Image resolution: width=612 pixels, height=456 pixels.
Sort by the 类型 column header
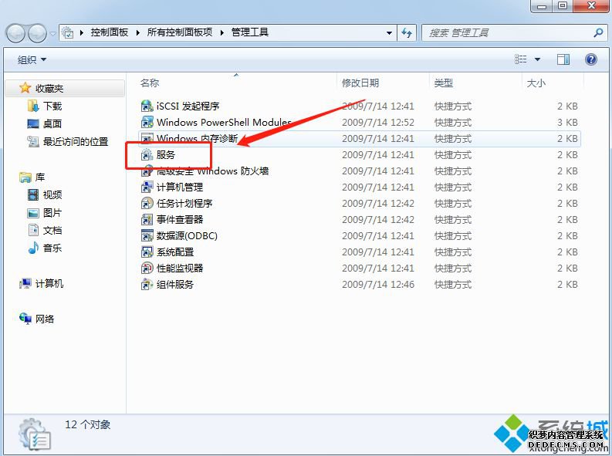(444, 83)
